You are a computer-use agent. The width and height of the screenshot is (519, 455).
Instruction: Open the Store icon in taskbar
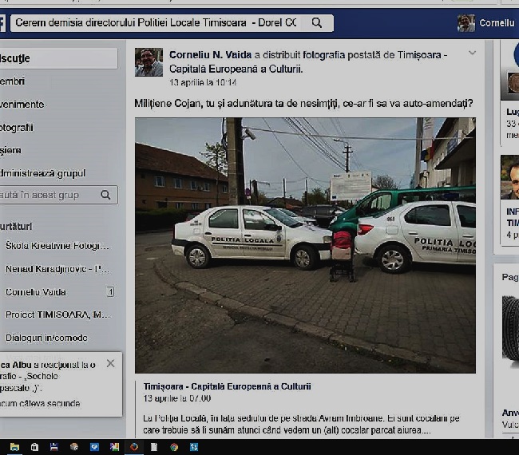[34, 447]
